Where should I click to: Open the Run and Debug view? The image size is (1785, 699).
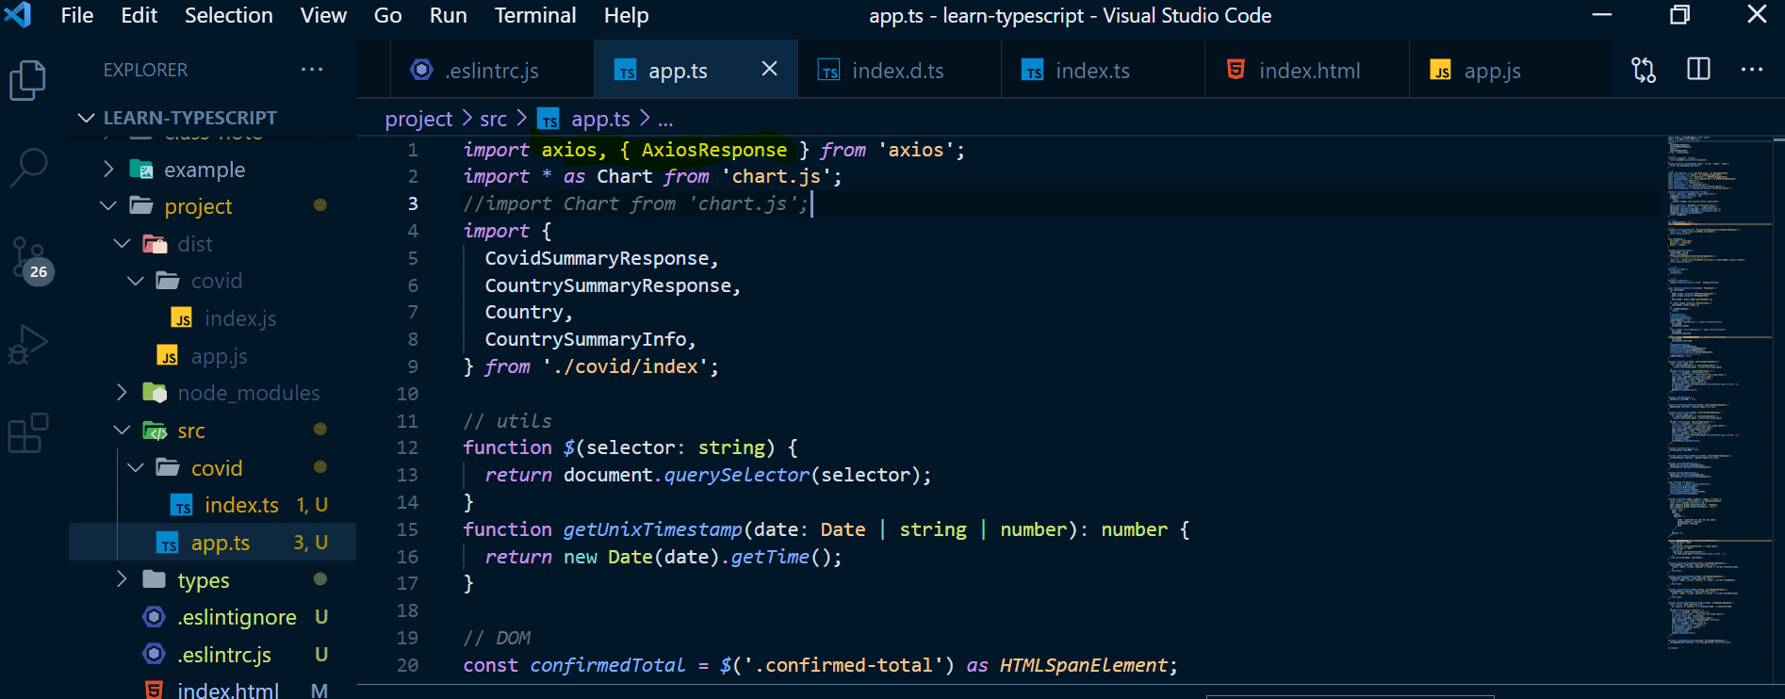pos(27,345)
